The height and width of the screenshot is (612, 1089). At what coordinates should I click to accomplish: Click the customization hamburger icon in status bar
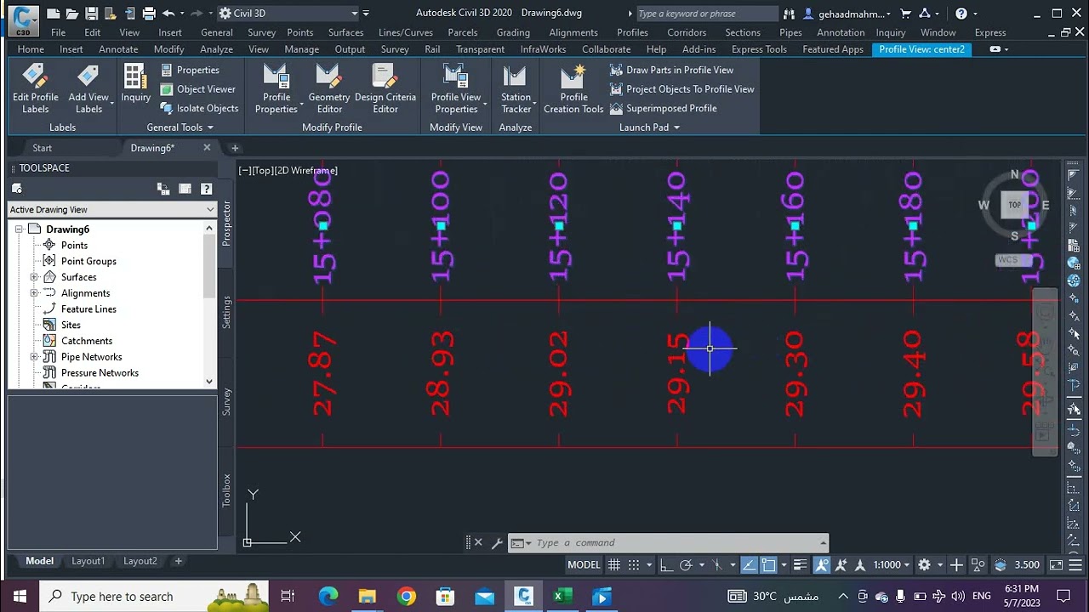tap(1075, 564)
